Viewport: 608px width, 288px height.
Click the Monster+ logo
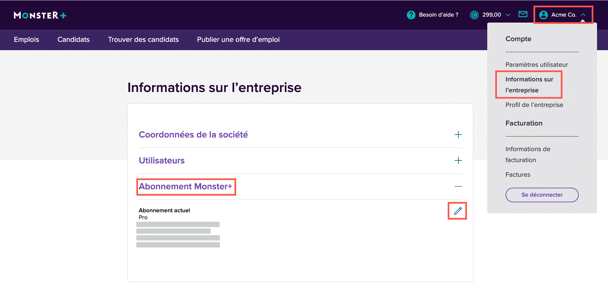point(40,15)
